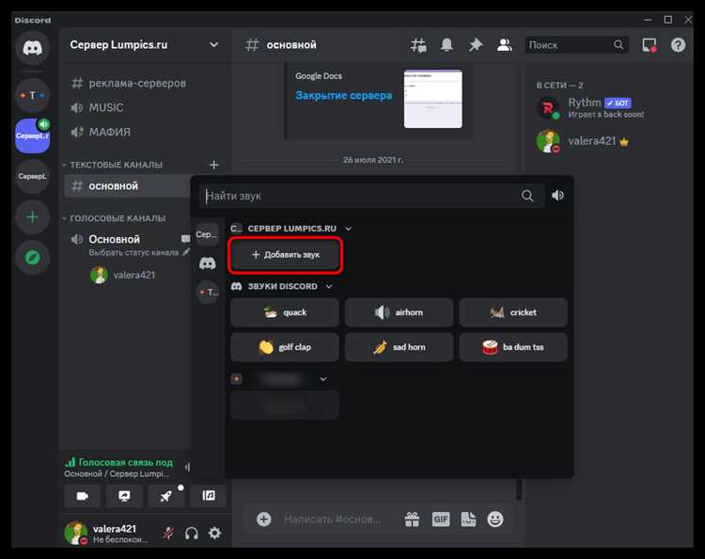Start an activity rocket icon
705x559 pixels.
click(x=165, y=496)
